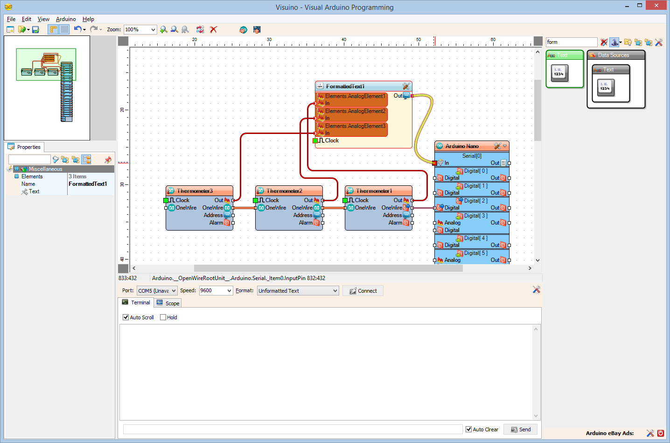This screenshot has height=443, width=670.
Task: Clear the component search filter icon
Action: (x=604, y=42)
